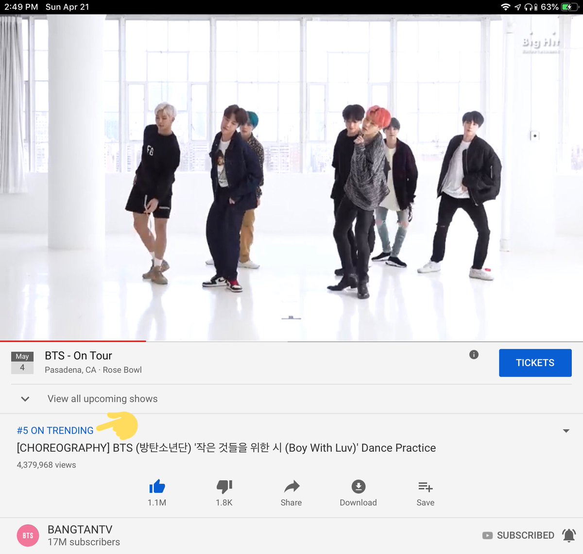Like the video with thumbs up icon
Image resolution: width=583 pixels, height=554 pixels.
[x=157, y=487]
